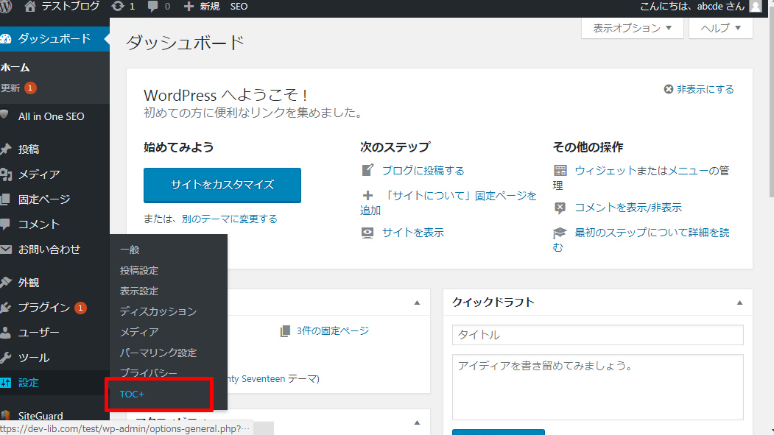
Task: Click the quick draft content text area
Action: tap(597, 386)
